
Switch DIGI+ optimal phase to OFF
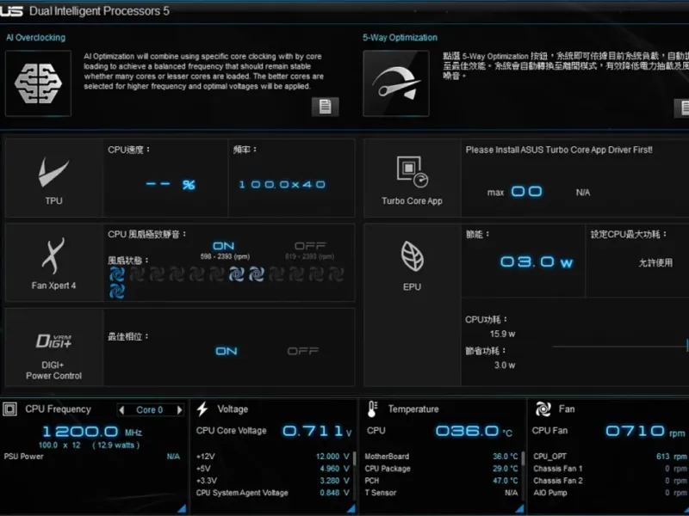303,351
